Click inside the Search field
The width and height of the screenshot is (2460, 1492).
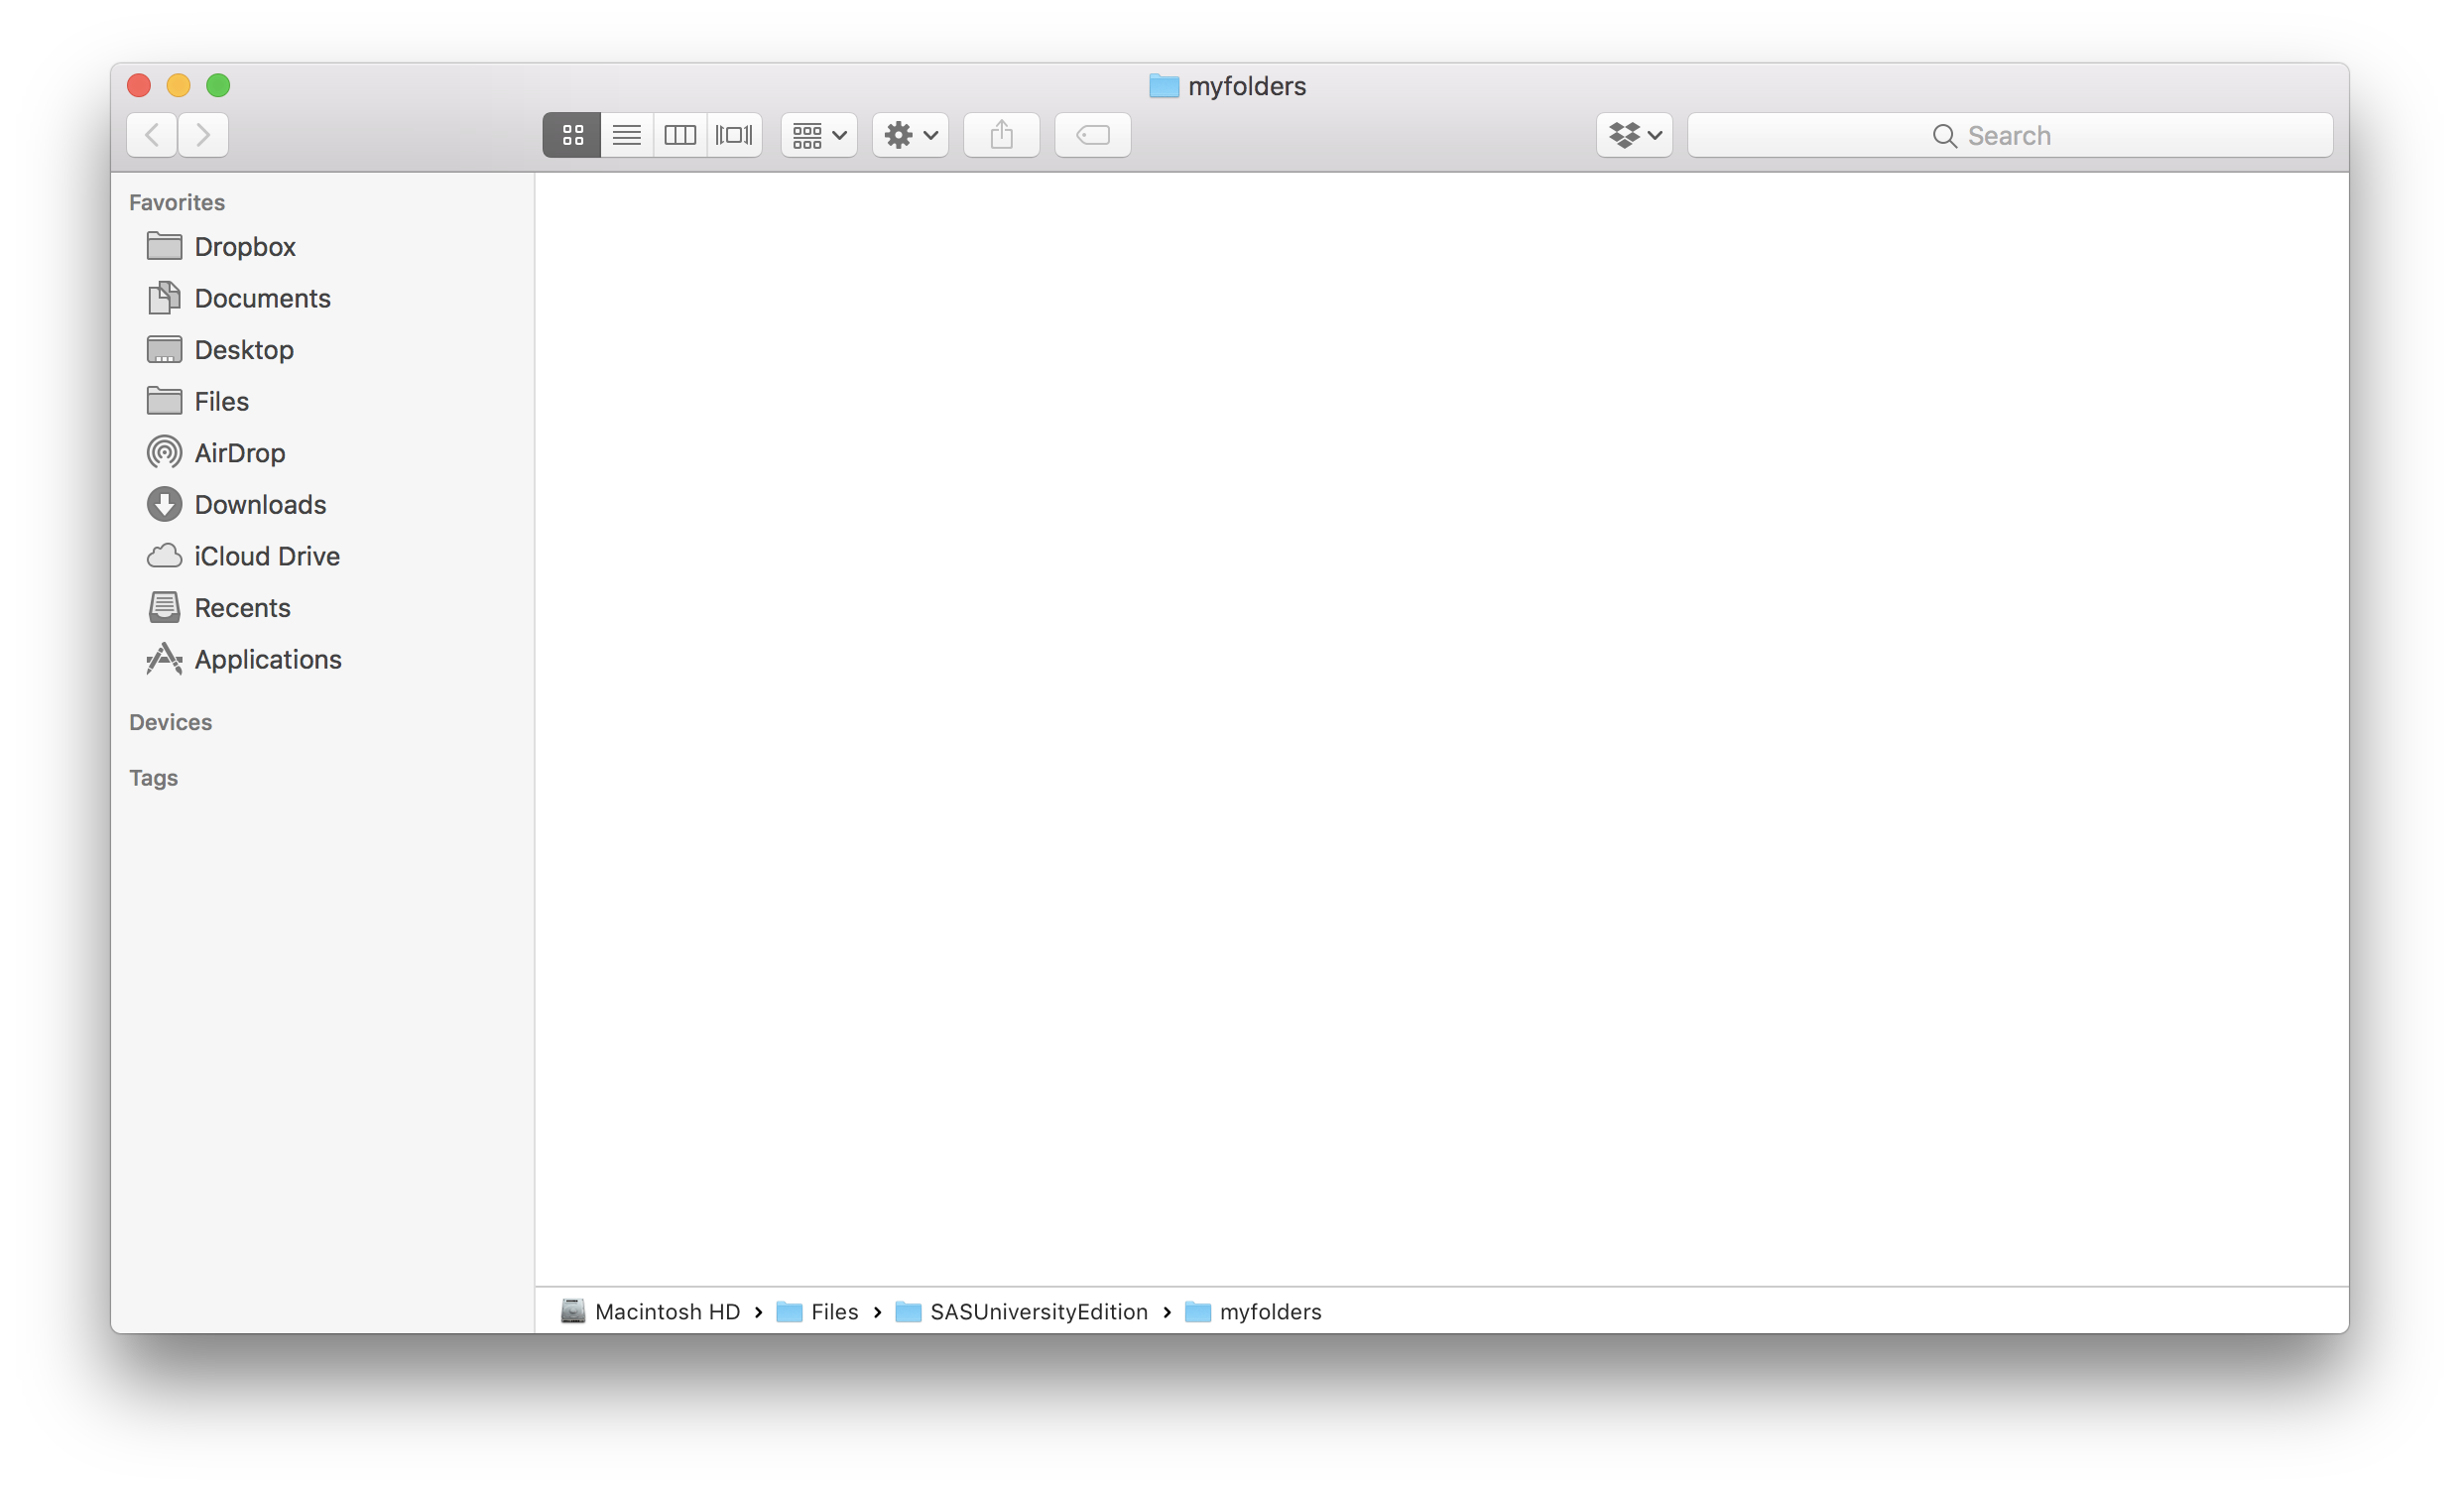coord(2009,135)
